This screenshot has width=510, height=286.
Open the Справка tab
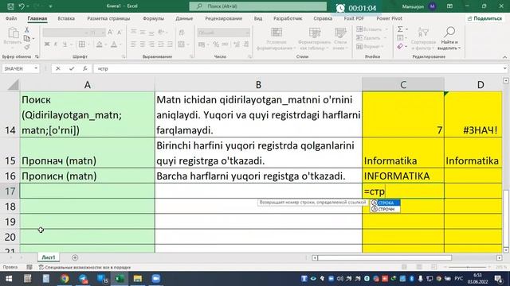pos(323,18)
